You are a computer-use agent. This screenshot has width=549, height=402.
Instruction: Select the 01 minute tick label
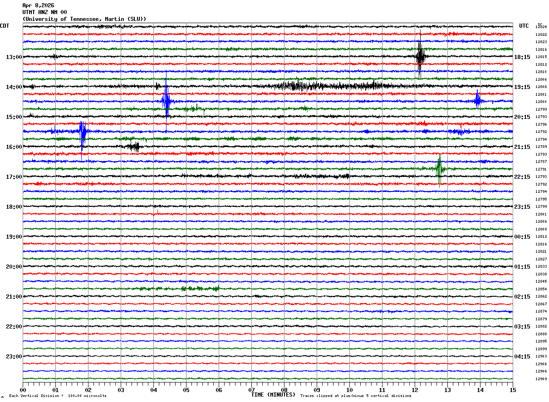coord(55,390)
